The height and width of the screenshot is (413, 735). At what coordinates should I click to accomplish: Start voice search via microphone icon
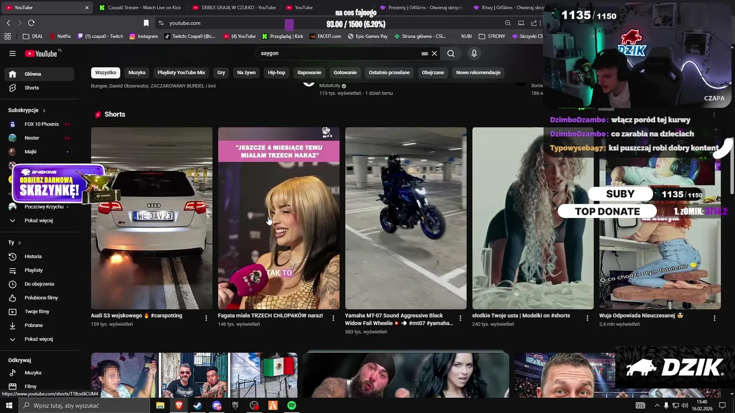click(474, 53)
